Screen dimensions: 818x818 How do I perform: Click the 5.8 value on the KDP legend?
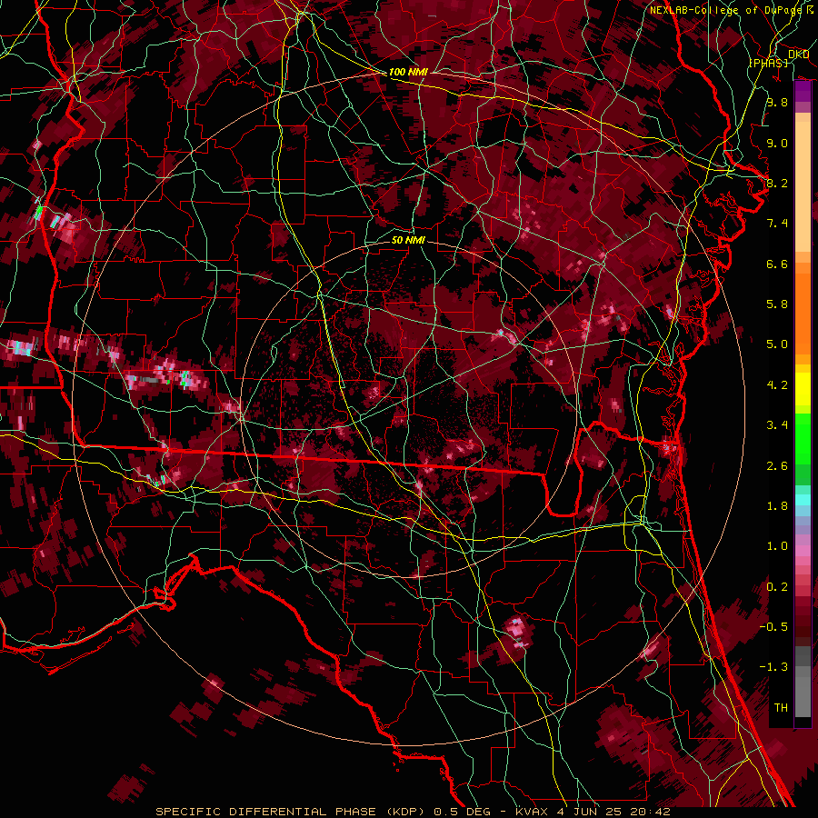coord(777,304)
